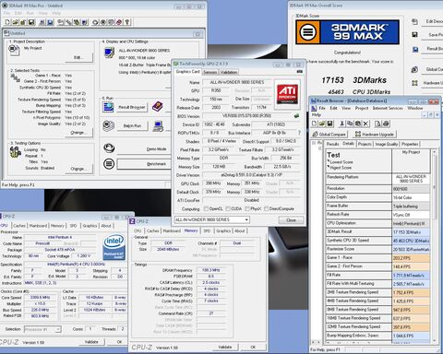Viewport: 443px width, 354px height.
Task: Click the computer icon beside Batch Run
Action: point(158,125)
